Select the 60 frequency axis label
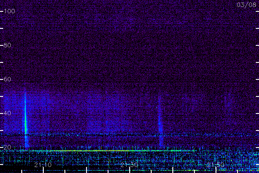This screenshot has height=173, width=259. tap(7, 79)
